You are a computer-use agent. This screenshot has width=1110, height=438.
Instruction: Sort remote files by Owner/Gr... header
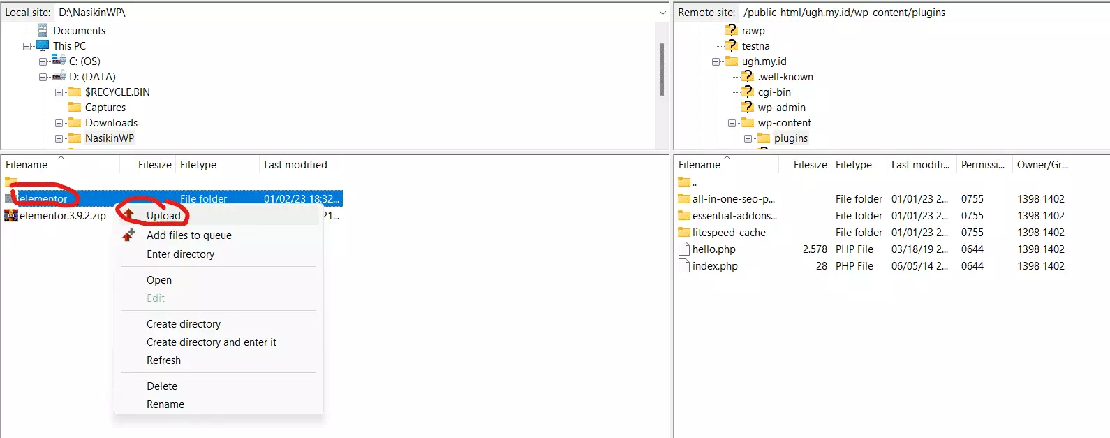pos(1042,165)
